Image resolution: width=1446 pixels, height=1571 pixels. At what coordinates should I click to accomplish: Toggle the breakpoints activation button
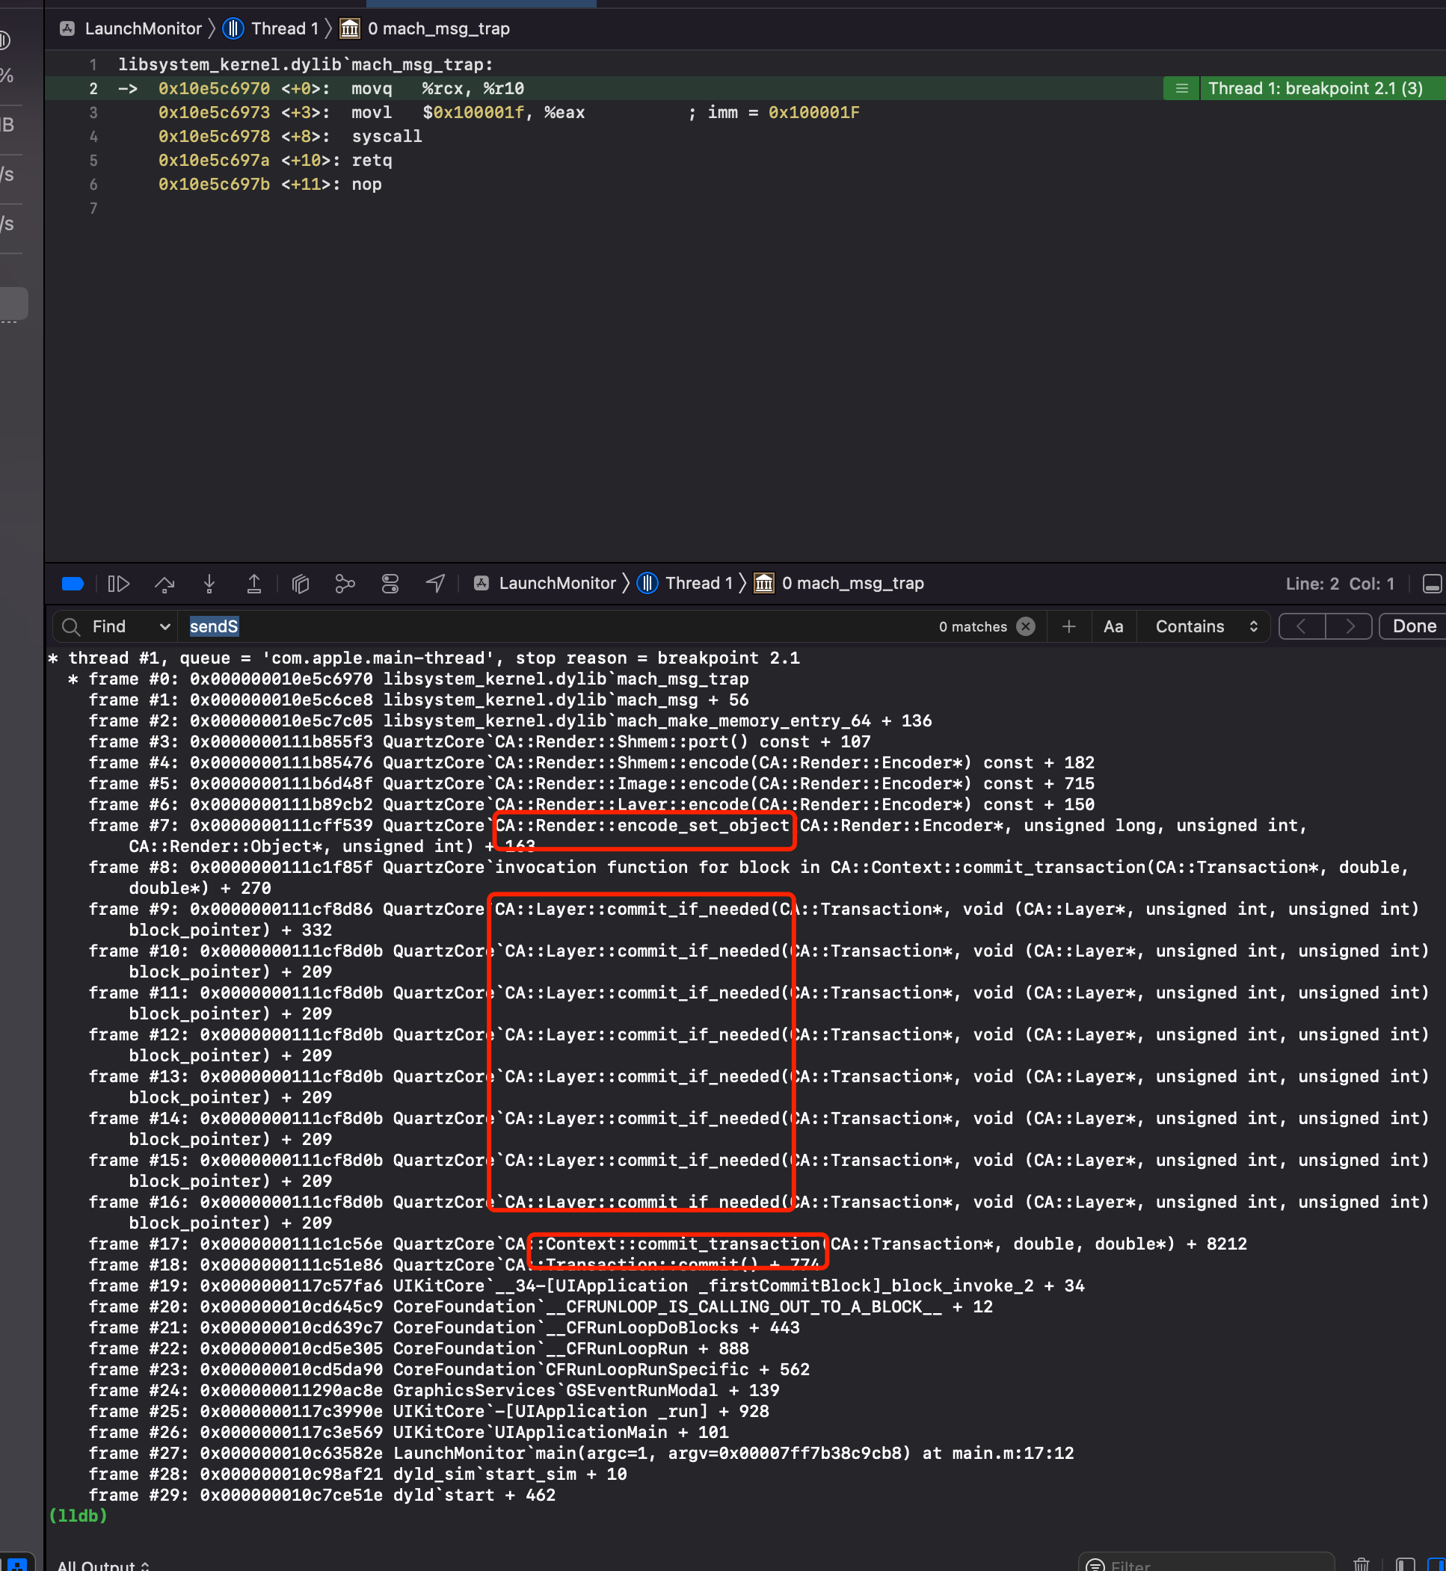(x=72, y=584)
